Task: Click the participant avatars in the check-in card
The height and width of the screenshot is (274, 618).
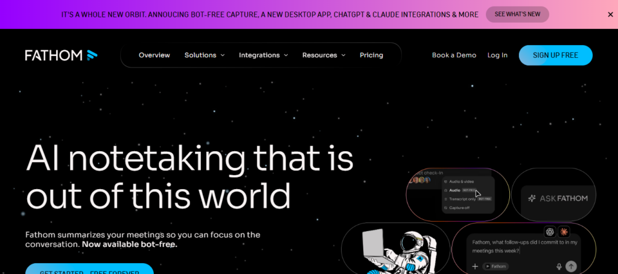Action: (x=421, y=180)
